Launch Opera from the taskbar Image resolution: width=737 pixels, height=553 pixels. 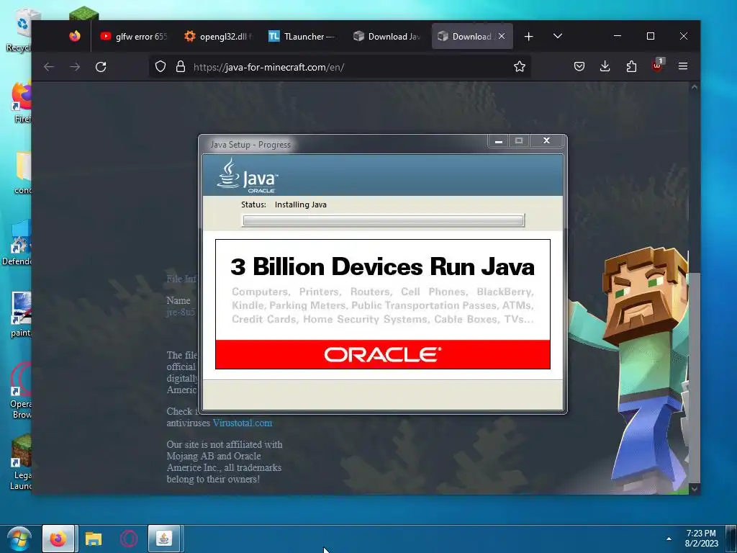(128, 539)
